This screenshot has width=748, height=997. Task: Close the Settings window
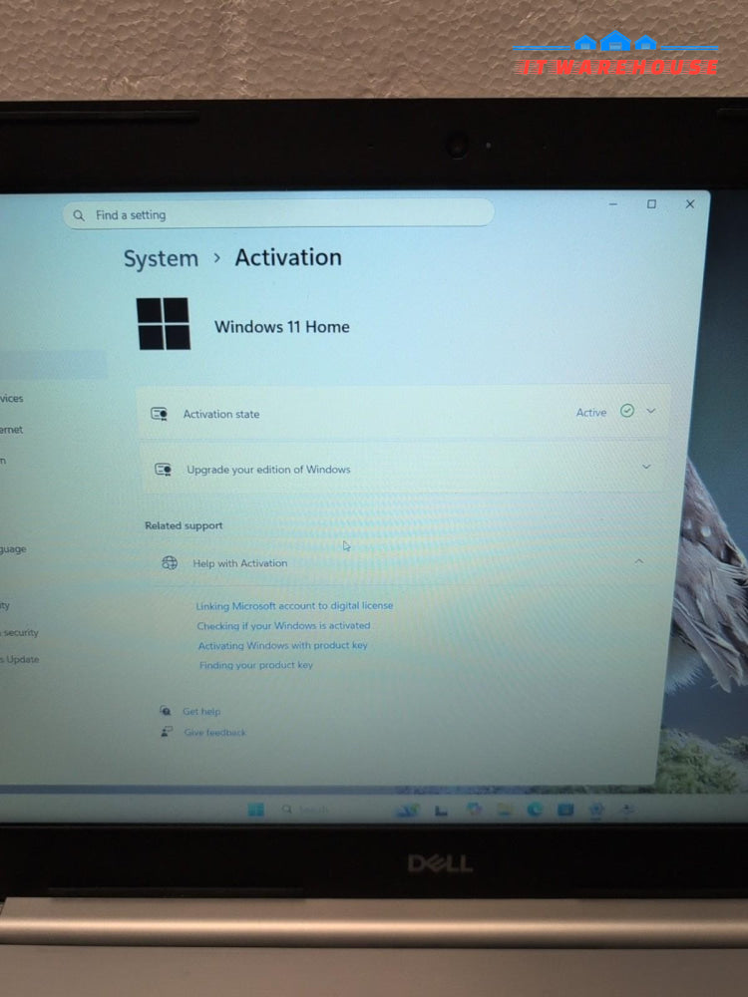[x=690, y=204]
